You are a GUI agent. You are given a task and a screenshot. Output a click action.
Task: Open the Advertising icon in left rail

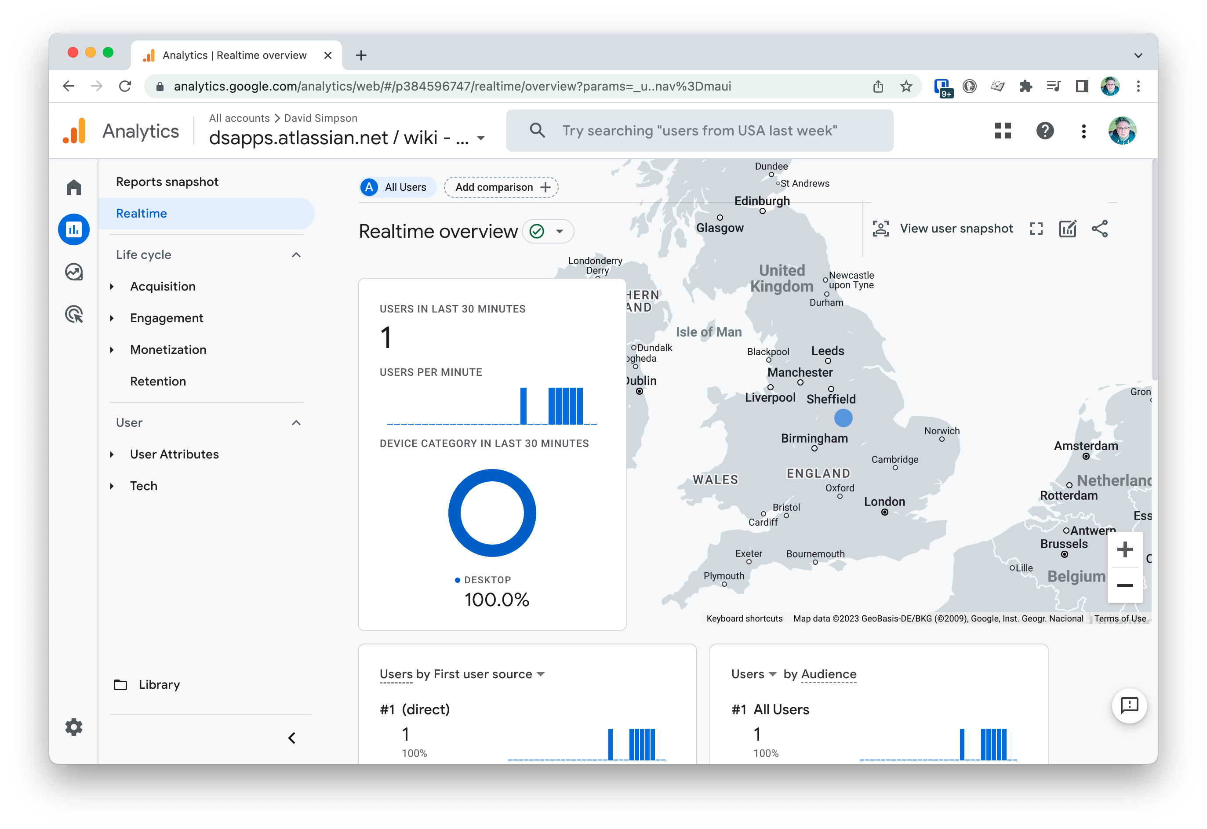74,314
